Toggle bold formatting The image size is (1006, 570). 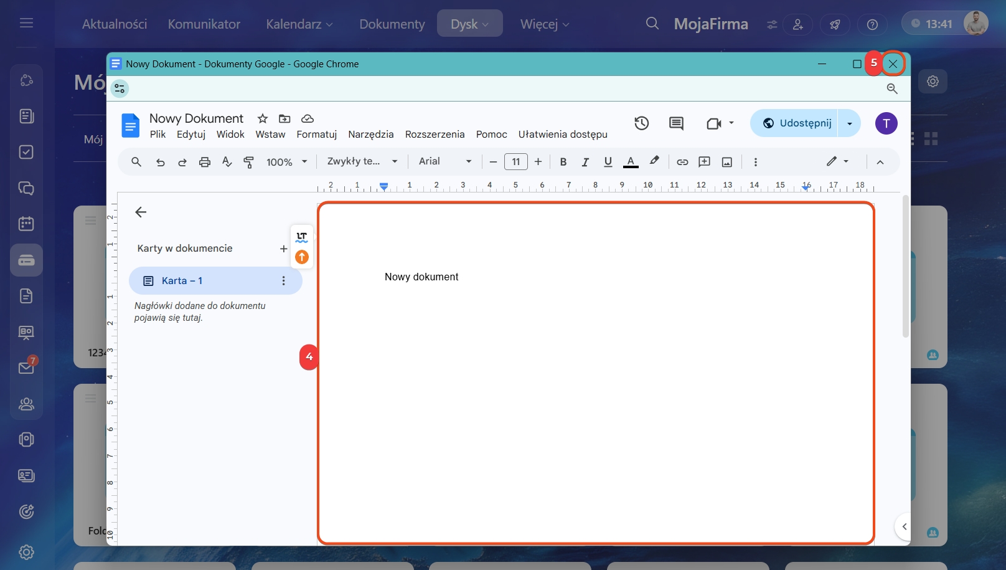563,162
